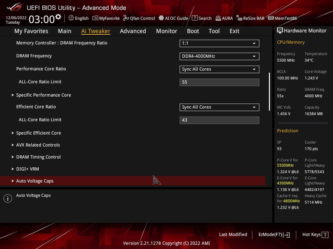
Task: Open MemTest86 memory icon
Action: point(271,18)
